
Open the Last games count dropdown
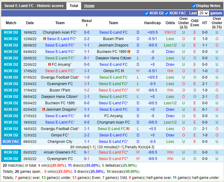(203, 13)
